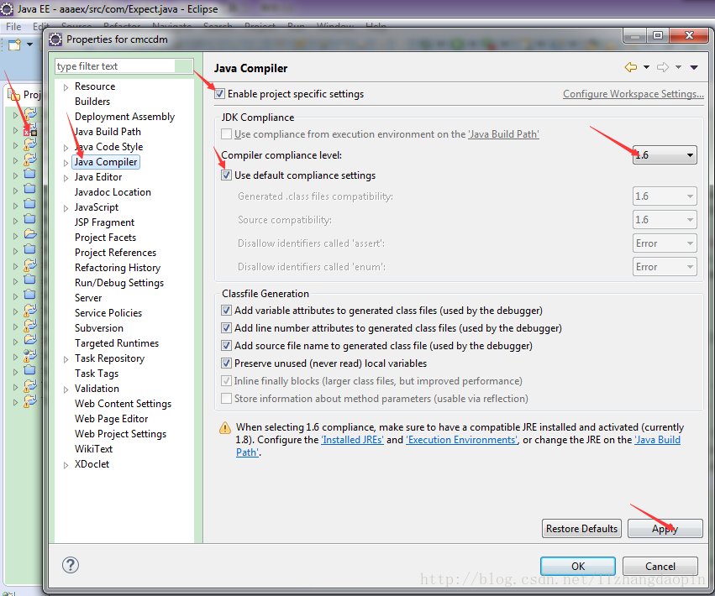715x596 pixels.
Task: Select Web Page Editor page
Action: coord(111,418)
